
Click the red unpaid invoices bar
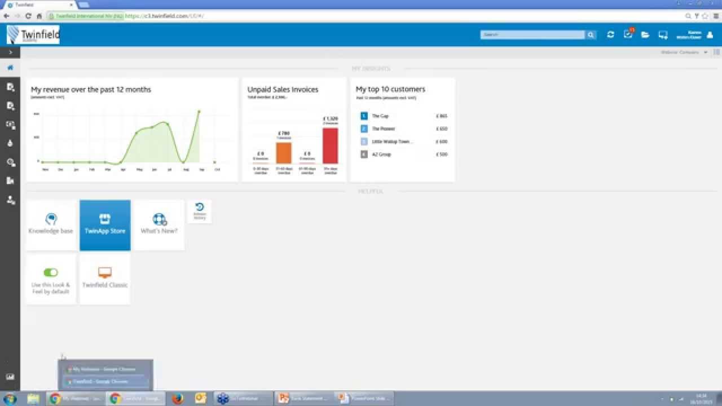pos(330,145)
